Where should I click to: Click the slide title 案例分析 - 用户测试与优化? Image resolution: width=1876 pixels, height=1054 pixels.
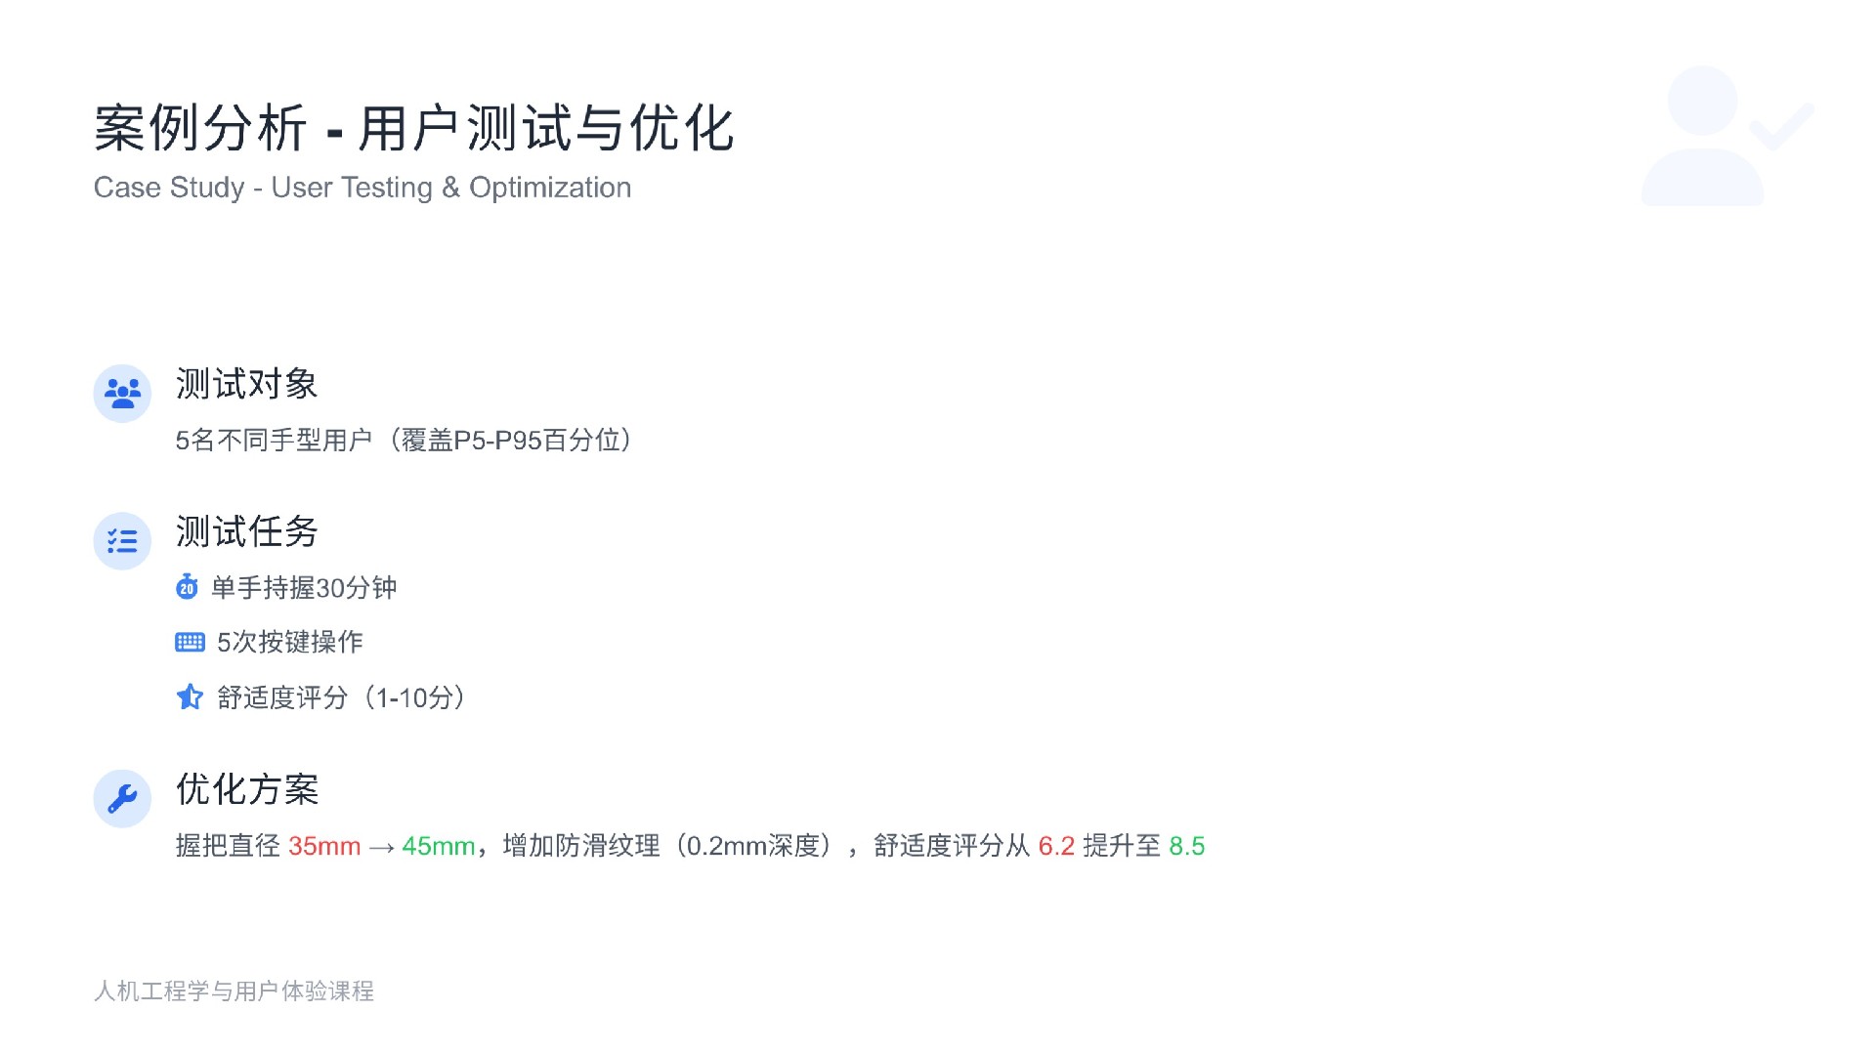pyautogui.click(x=413, y=128)
